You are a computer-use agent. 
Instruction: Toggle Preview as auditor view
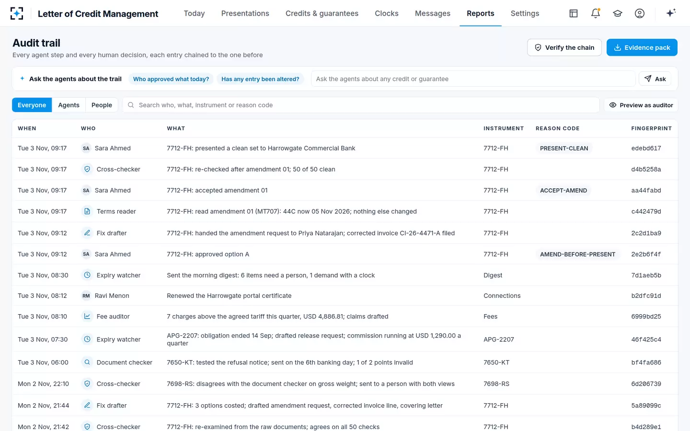(641, 105)
